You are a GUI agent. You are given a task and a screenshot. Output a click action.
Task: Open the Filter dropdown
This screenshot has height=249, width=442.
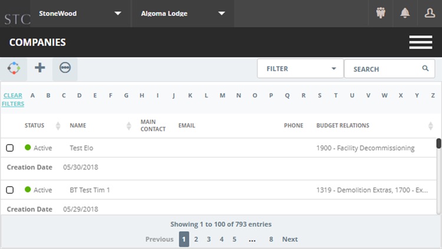[x=300, y=68]
